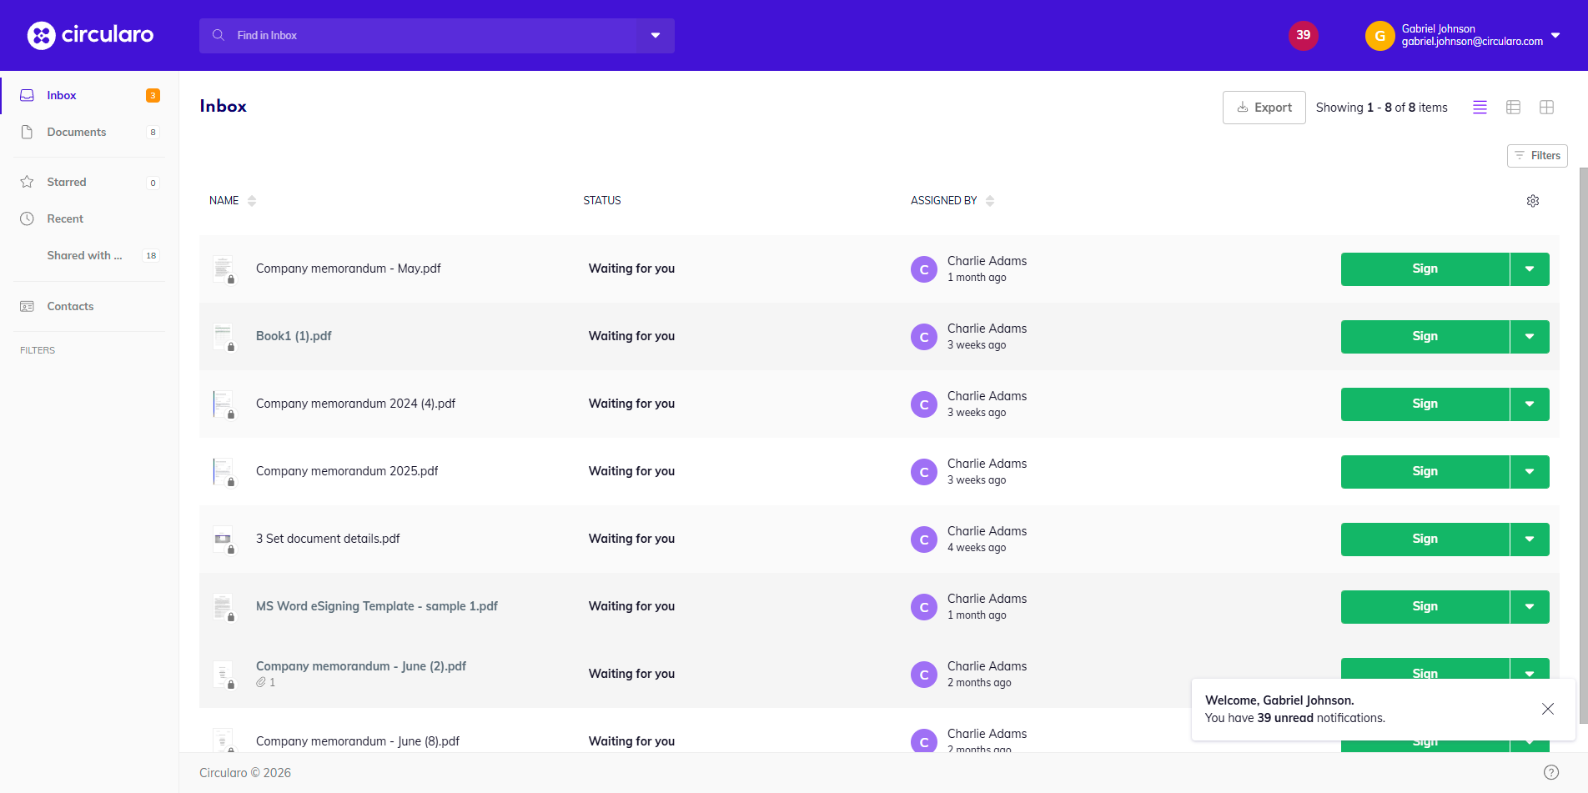Screen dimensions: 1588x793
Task: Open the user account dropdown menu
Action: tap(1555, 36)
